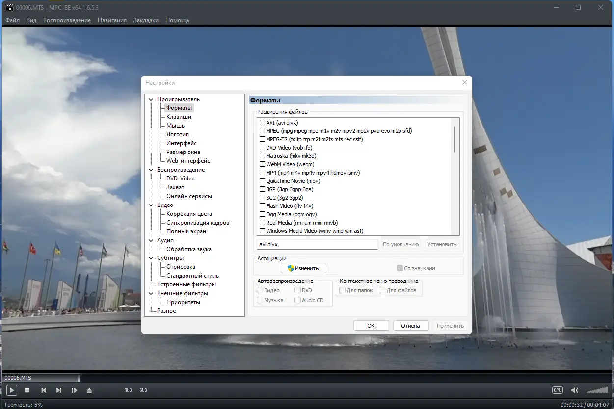Set volume using the volume bars slider

[596, 390]
